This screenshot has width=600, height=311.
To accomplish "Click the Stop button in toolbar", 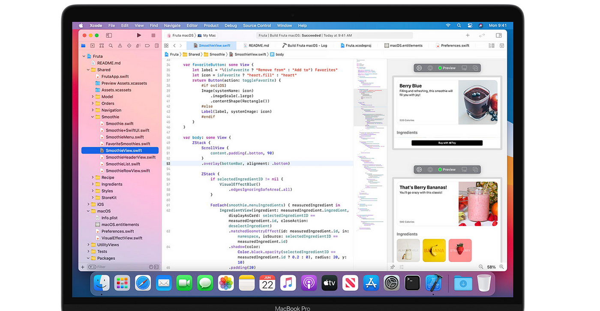I will [153, 36].
